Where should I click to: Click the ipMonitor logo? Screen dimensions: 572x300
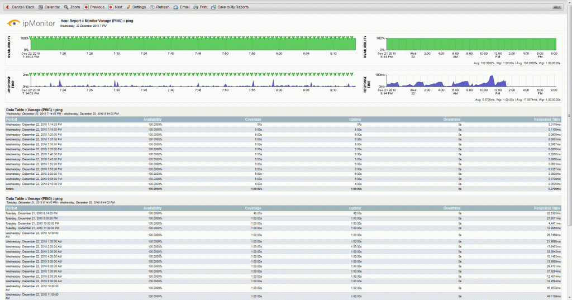[31, 23]
